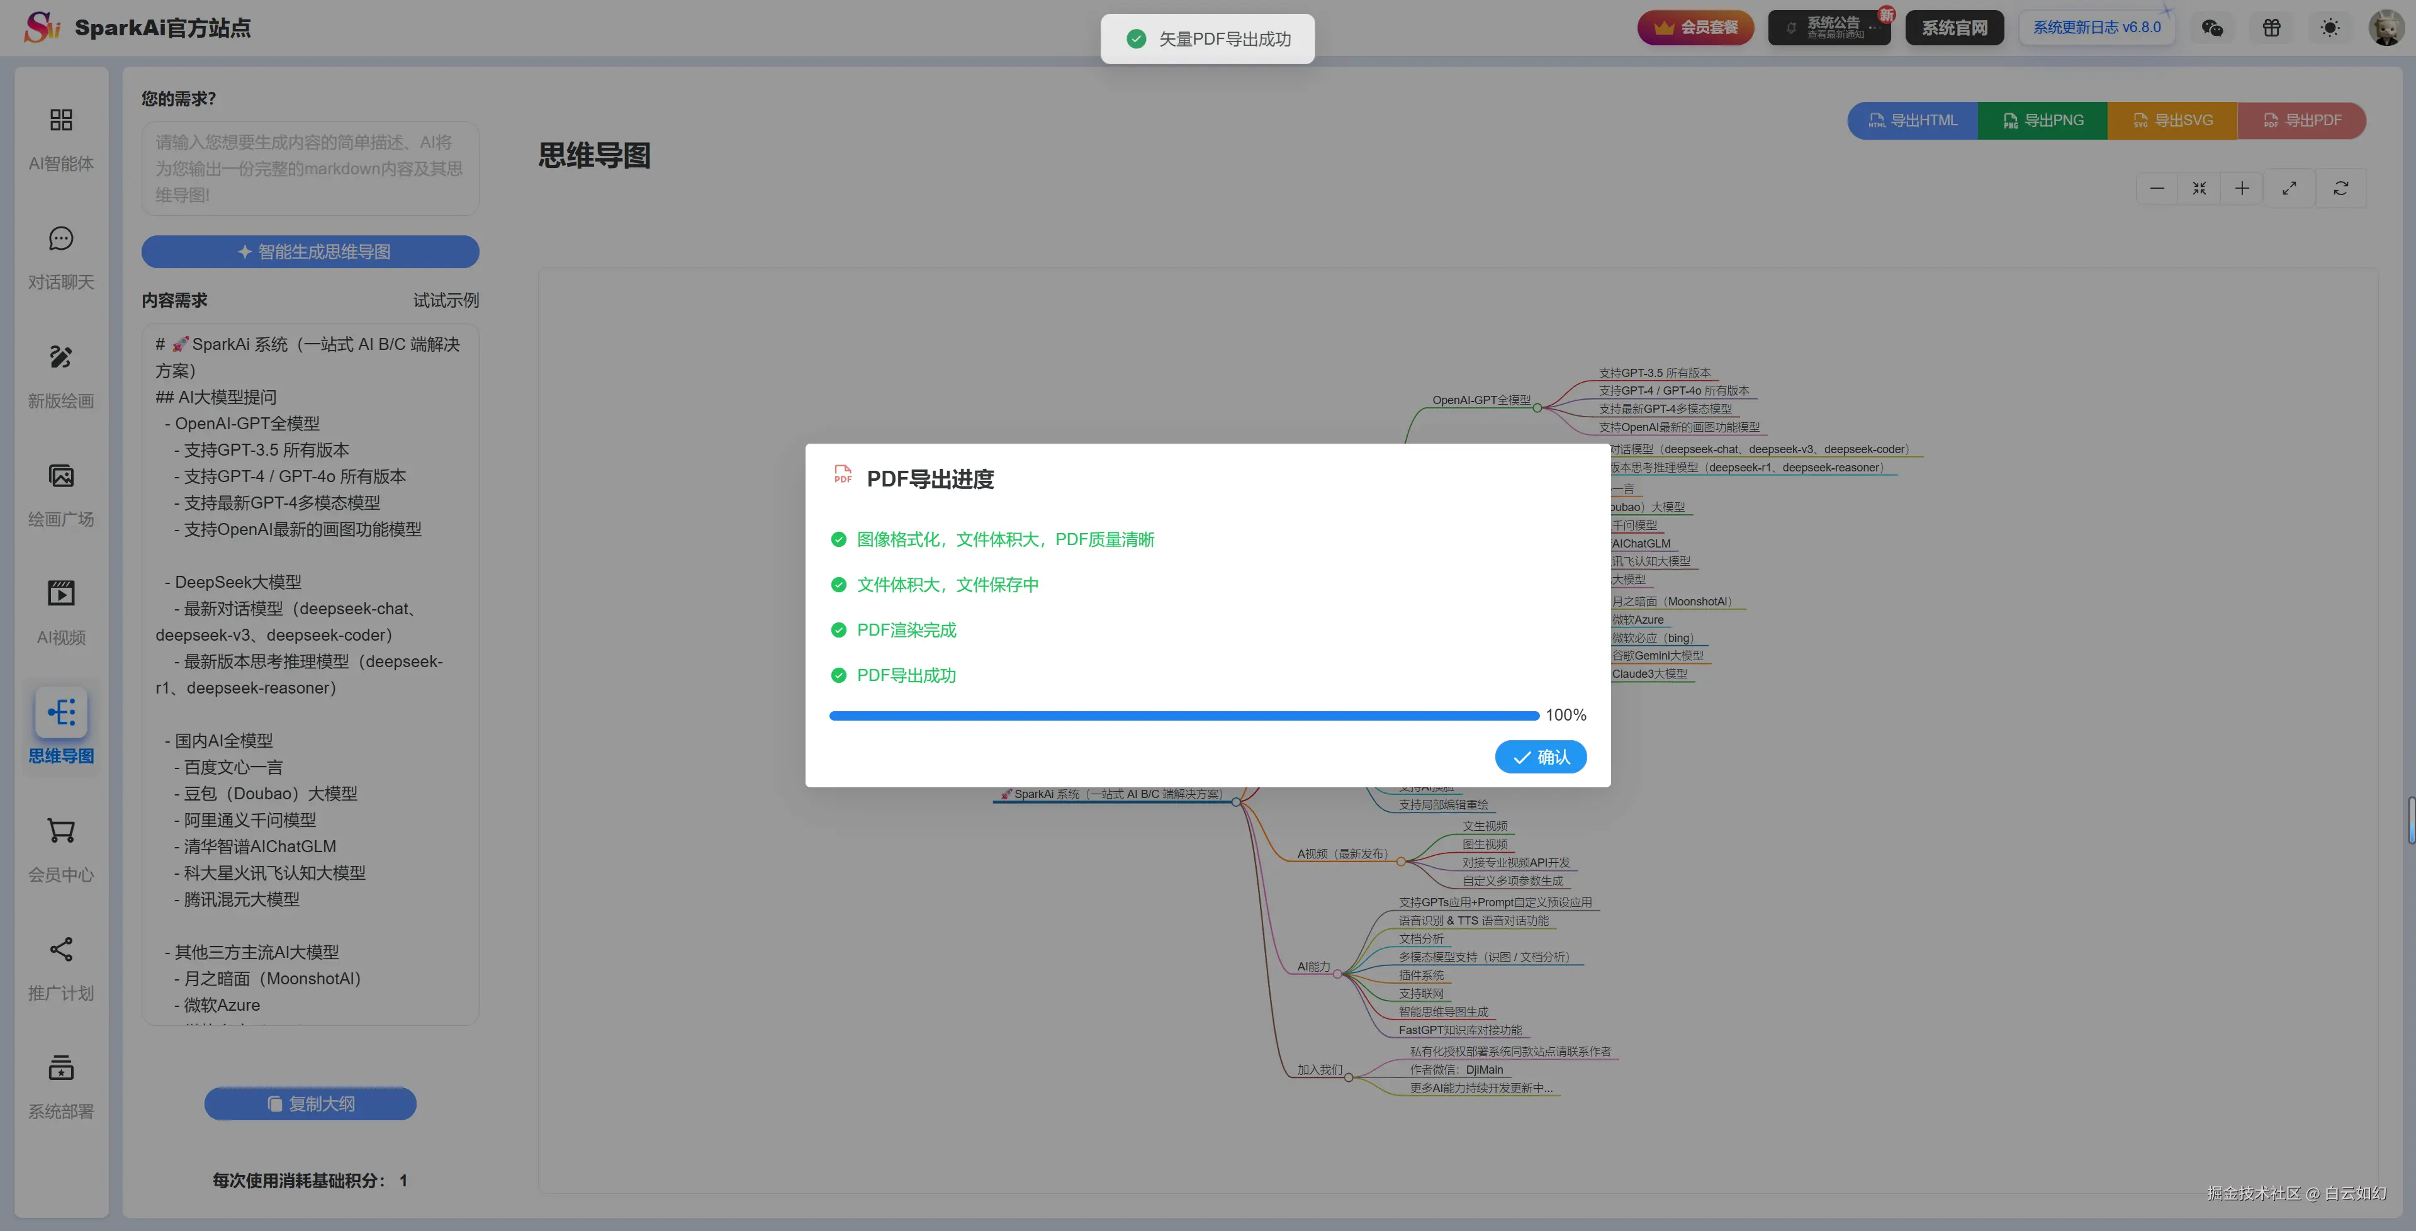
Task: Zoom into the mind map with the plus icon
Action: pos(2242,188)
